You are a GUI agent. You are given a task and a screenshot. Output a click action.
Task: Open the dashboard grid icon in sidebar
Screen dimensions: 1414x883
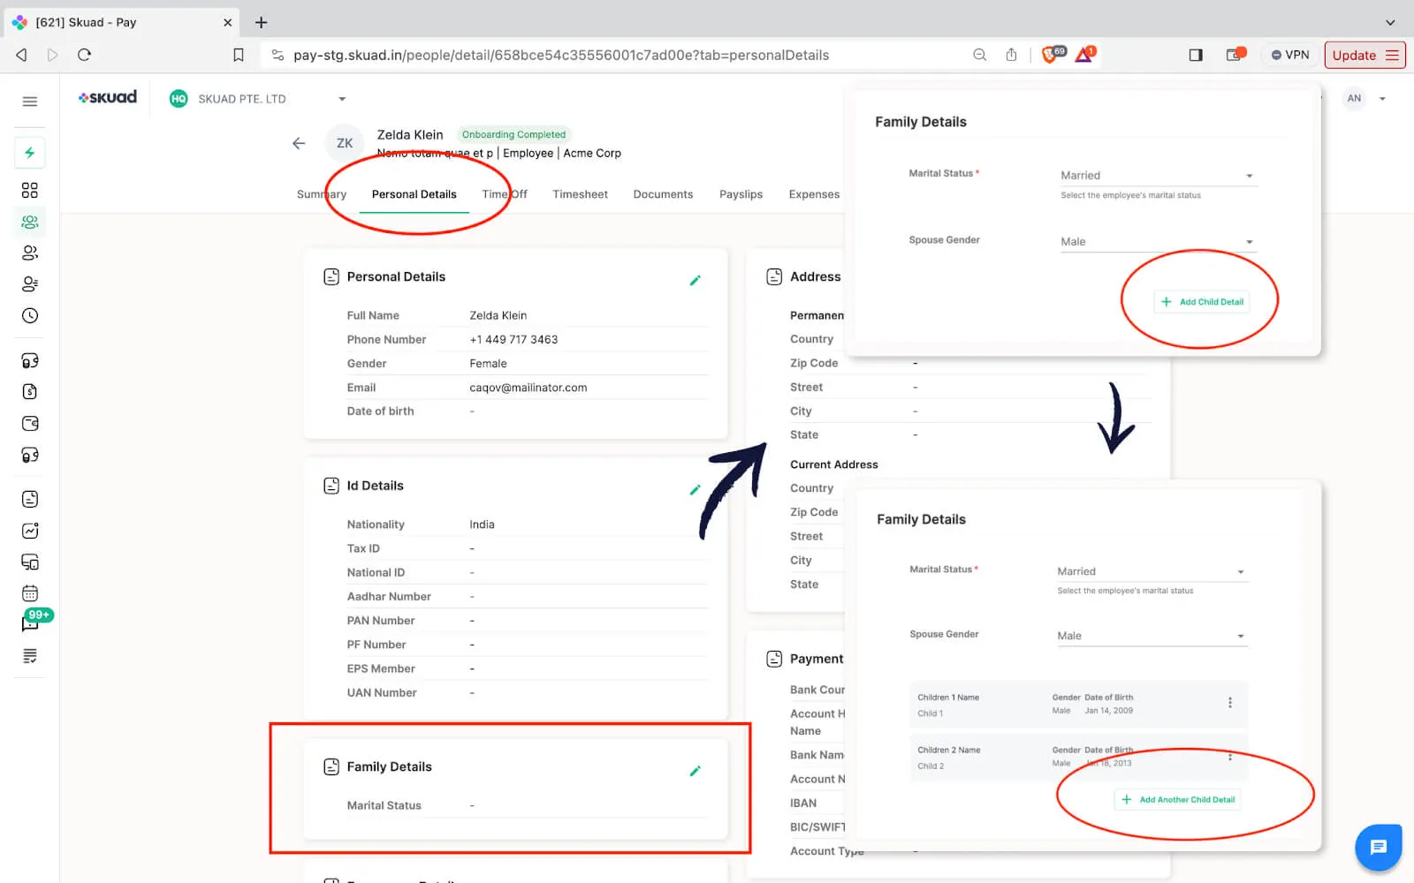click(30, 190)
